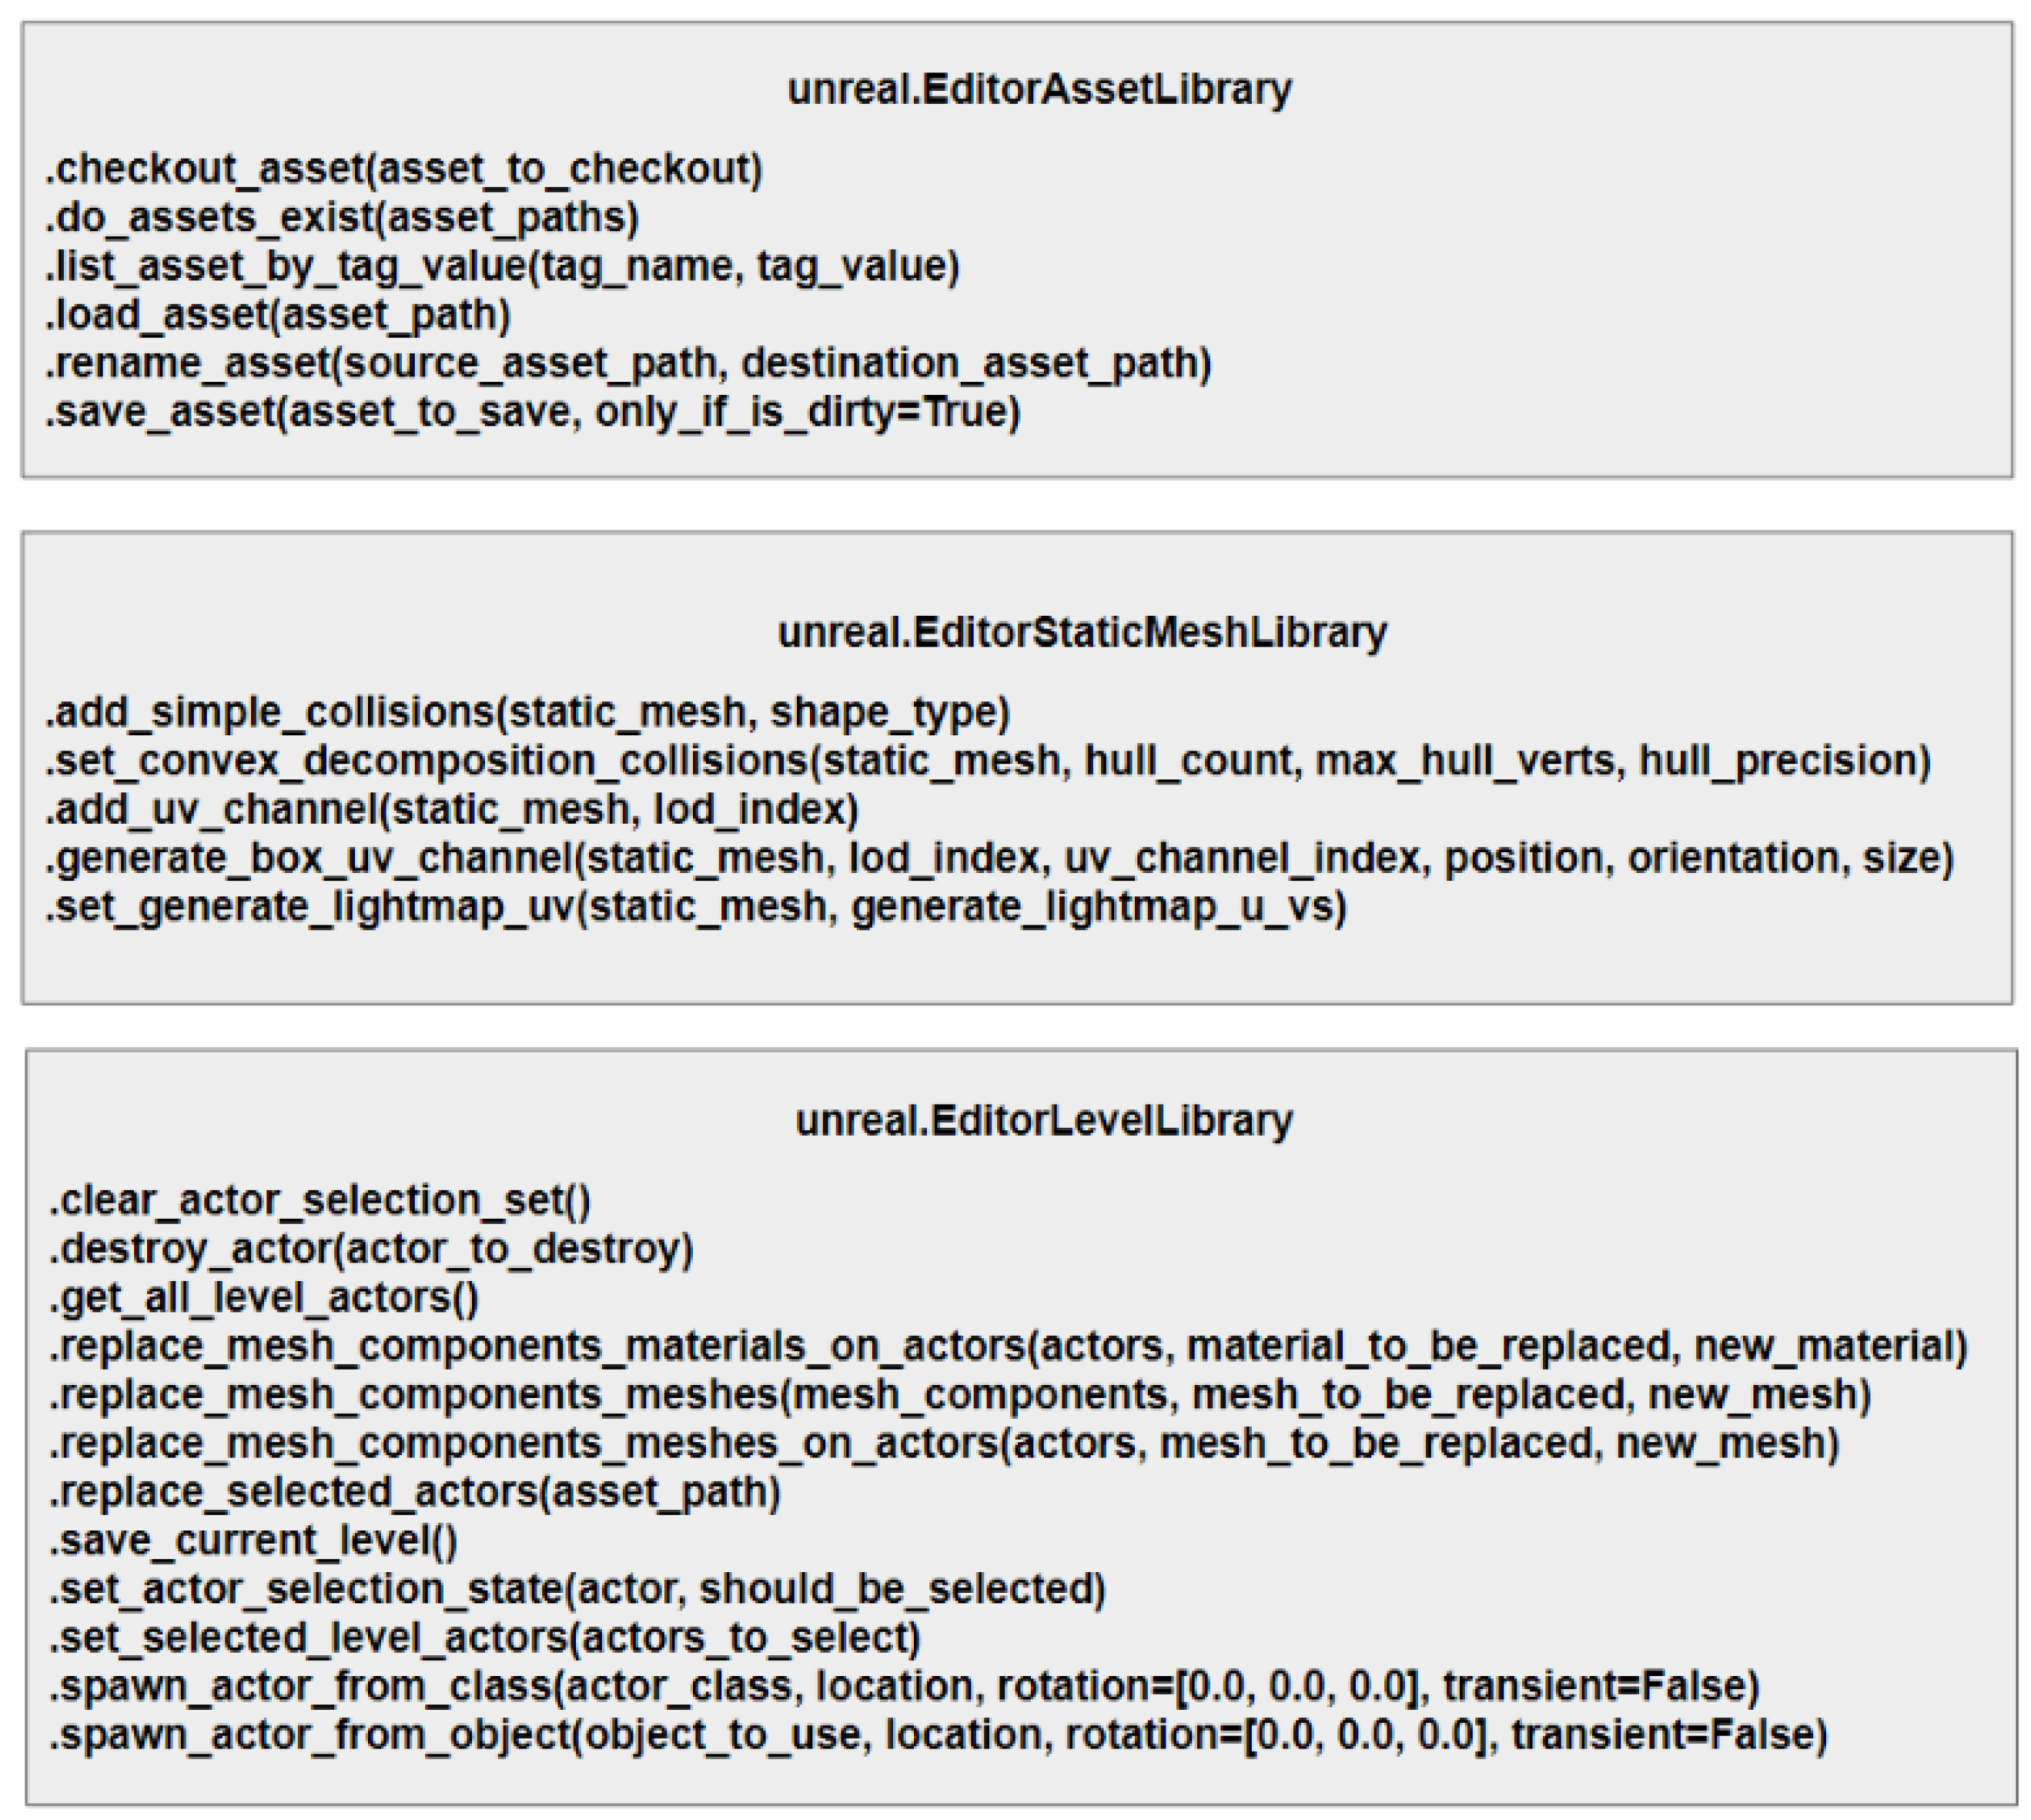Click the .destroy_actor method line
2031x1820 pixels.
coord(371,1249)
